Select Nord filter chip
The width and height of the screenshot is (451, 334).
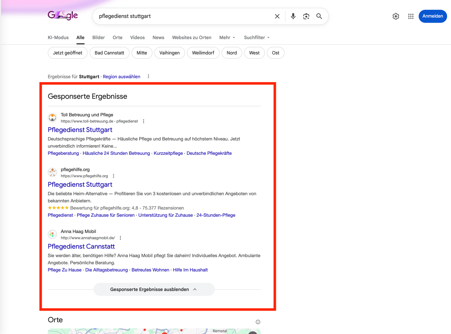[x=232, y=53]
